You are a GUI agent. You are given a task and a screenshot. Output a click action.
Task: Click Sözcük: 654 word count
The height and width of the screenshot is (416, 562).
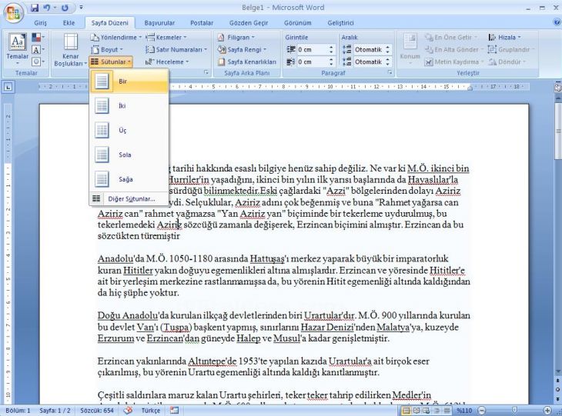(96, 411)
